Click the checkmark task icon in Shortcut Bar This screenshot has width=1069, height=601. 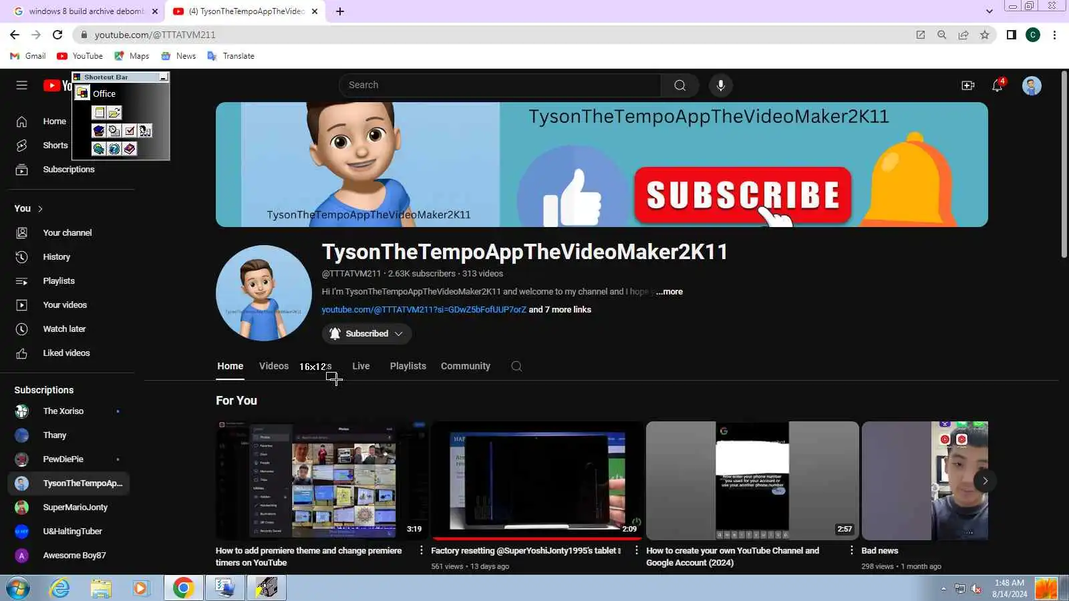click(130, 131)
